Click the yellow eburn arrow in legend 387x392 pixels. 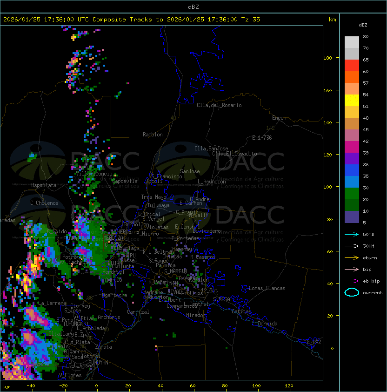(352, 258)
